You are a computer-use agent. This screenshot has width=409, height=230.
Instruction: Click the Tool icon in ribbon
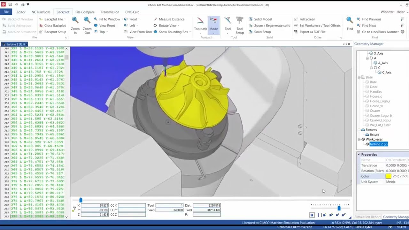coord(228,25)
